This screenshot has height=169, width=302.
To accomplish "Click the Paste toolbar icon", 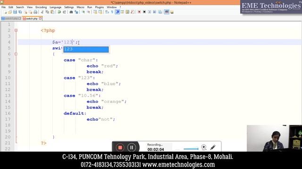I will tap(52, 12).
